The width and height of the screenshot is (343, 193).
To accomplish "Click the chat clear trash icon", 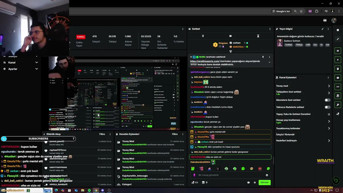I will pos(203,36).
